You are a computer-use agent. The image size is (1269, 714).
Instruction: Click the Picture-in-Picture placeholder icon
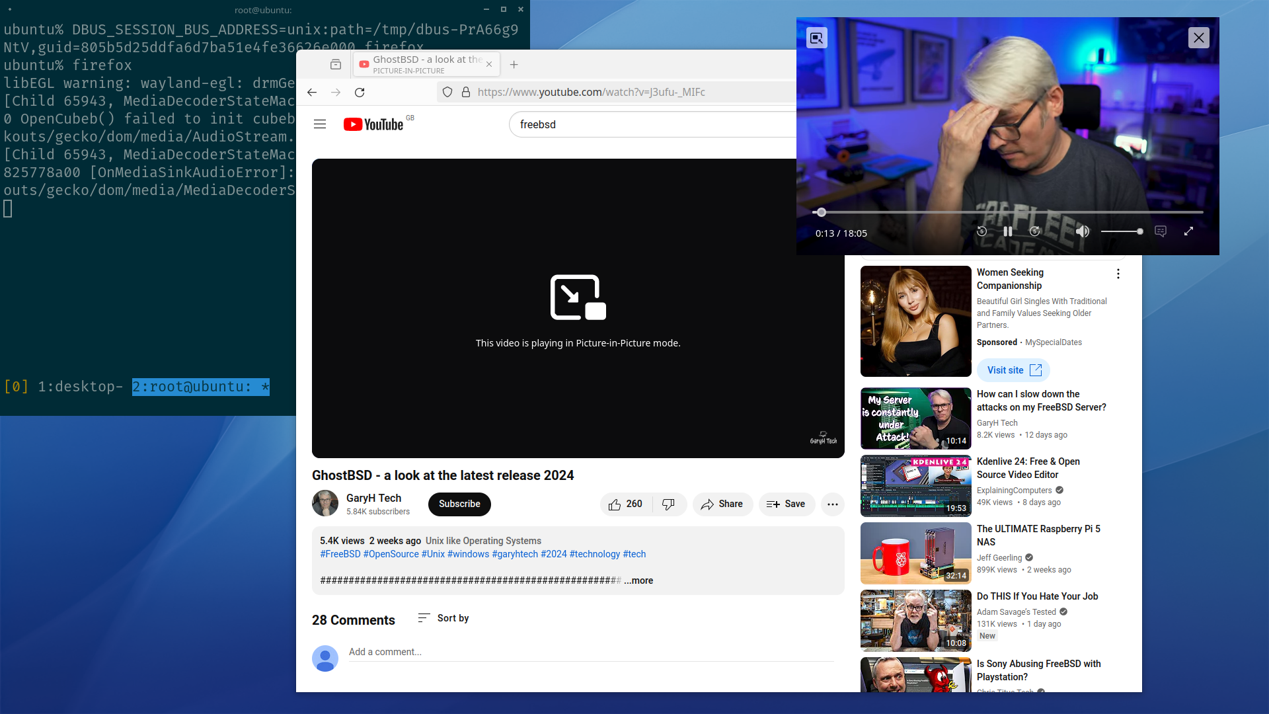pyautogui.click(x=578, y=297)
